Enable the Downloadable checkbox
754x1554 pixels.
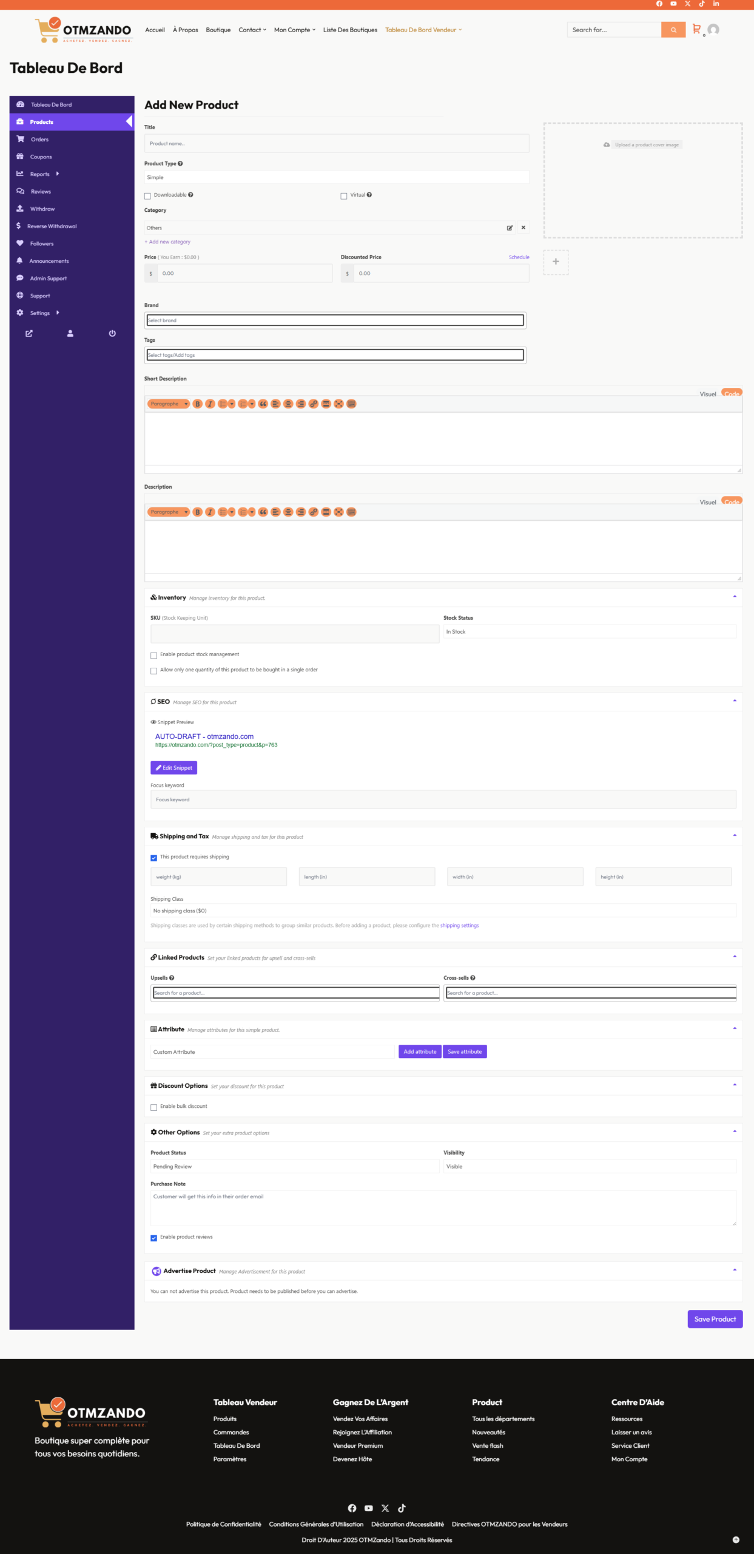147,196
